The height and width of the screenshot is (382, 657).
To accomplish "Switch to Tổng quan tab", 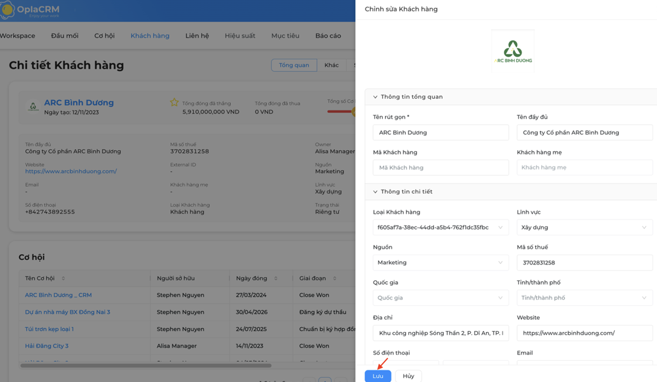I will [x=294, y=65].
